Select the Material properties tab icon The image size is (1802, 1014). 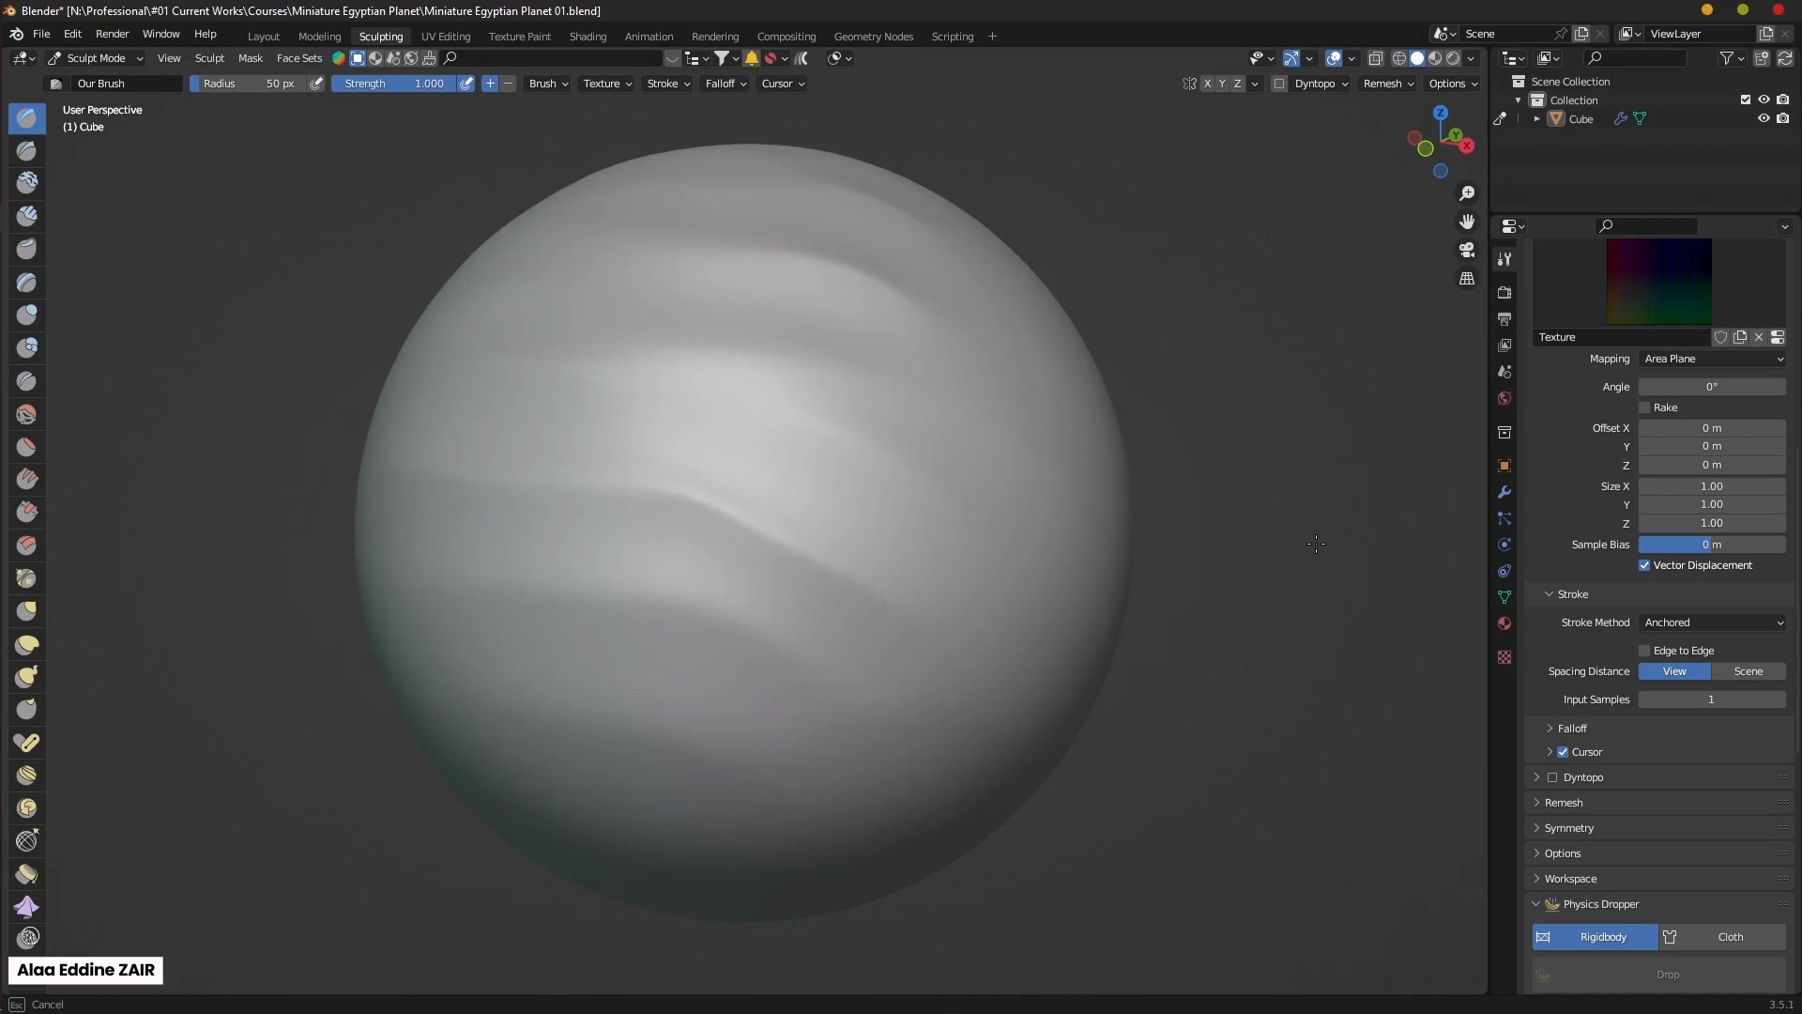click(1505, 623)
